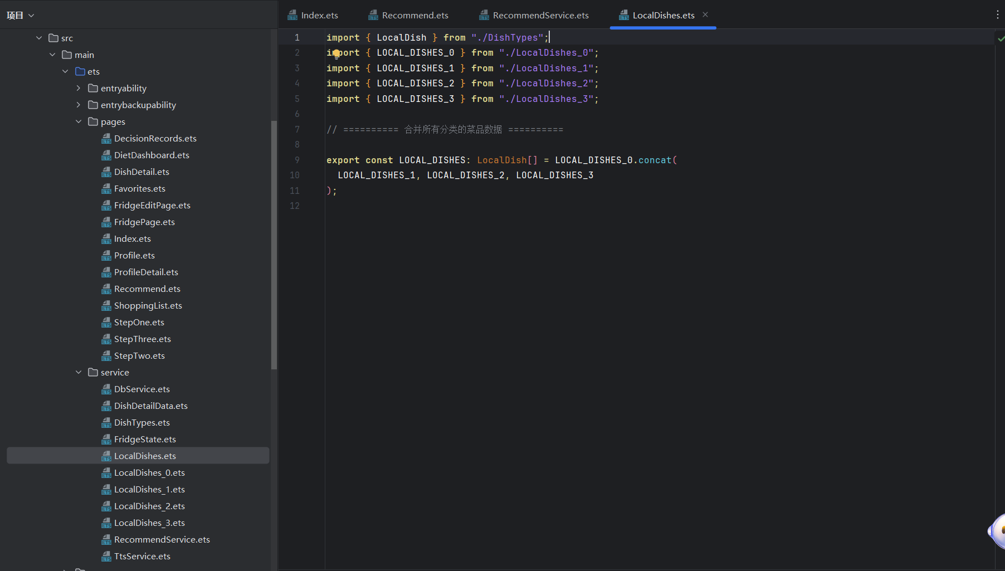Click the LocalDish[] type annotation
Viewport: 1005px width, 571px height.
[508, 160]
